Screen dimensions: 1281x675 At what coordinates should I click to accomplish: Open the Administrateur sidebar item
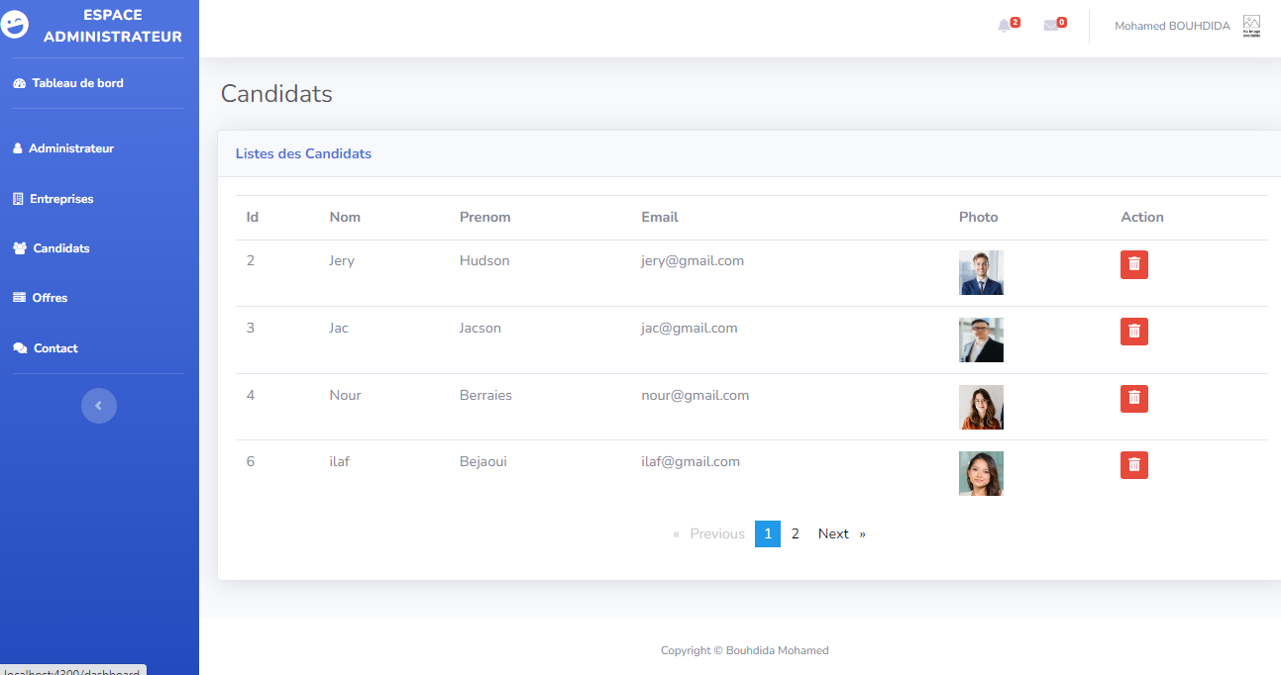click(70, 148)
